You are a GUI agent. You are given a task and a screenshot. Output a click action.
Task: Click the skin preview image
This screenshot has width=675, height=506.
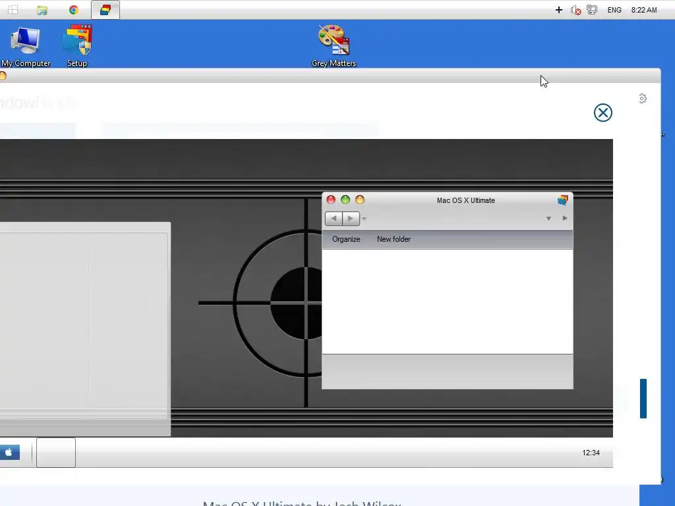(x=306, y=303)
